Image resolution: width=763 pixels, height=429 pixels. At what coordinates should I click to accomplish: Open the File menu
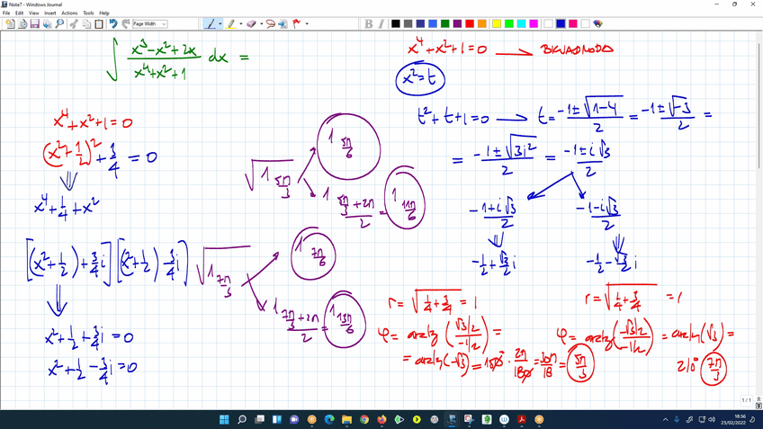point(6,13)
